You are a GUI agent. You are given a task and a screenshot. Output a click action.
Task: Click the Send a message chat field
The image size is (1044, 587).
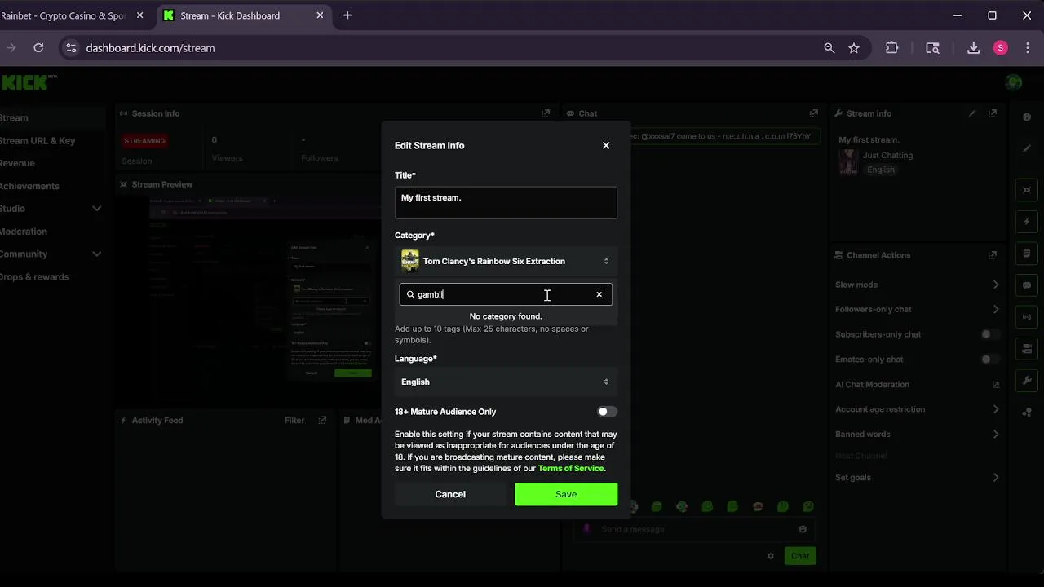(692, 529)
